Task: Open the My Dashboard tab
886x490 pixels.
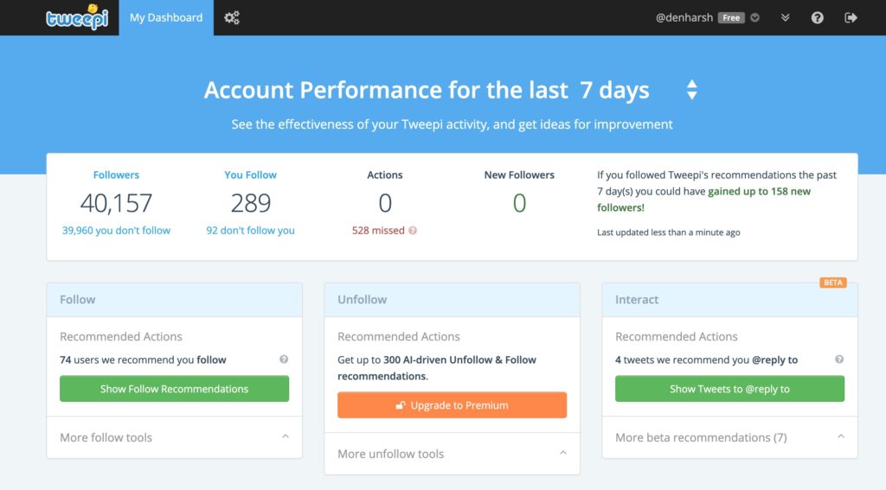Action: pyautogui.click(x=166, y=17)
